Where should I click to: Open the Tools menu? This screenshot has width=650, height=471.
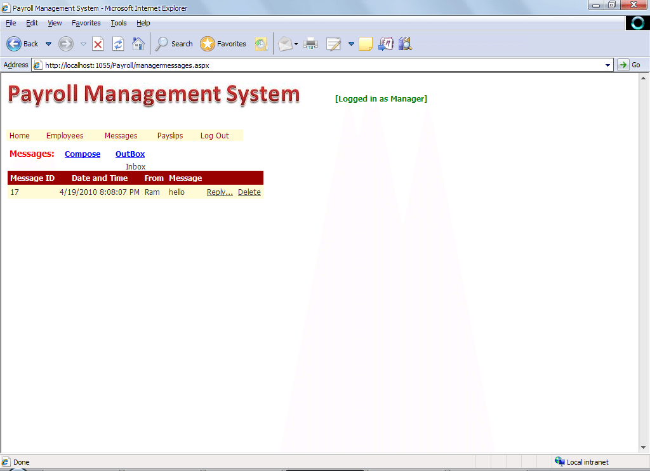(x=119, y=23)
